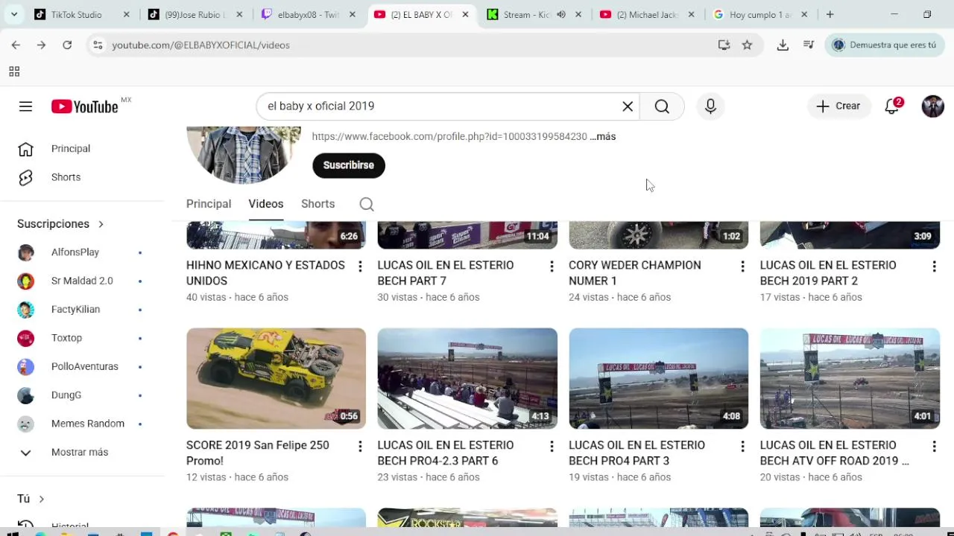Open the Chrome apps grid shortcut
Viewport: 954px width, 536px height.
pyautogui.click(x=14, y=71)
